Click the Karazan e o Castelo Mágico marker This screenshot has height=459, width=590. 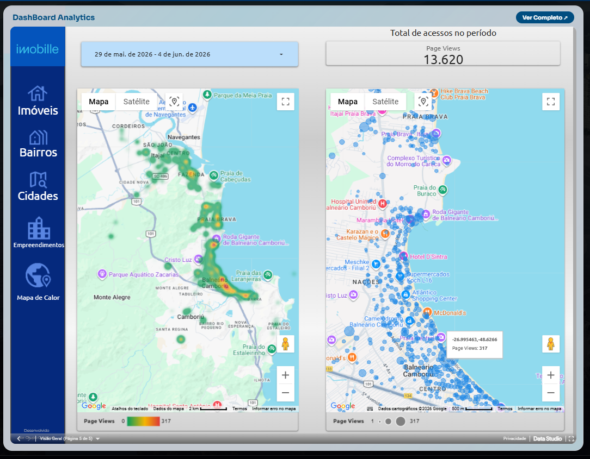(385, 234)
